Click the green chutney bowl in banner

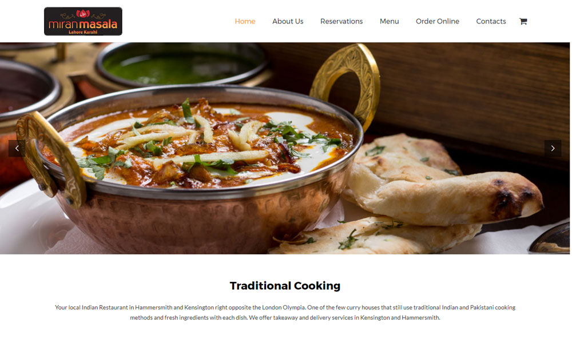coord(181,65)
